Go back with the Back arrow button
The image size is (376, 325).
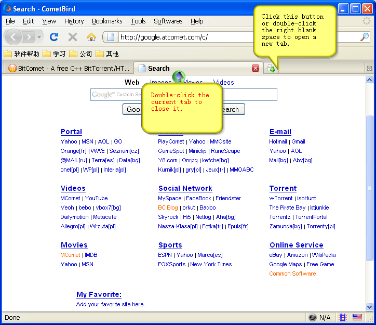pos(13,37)
